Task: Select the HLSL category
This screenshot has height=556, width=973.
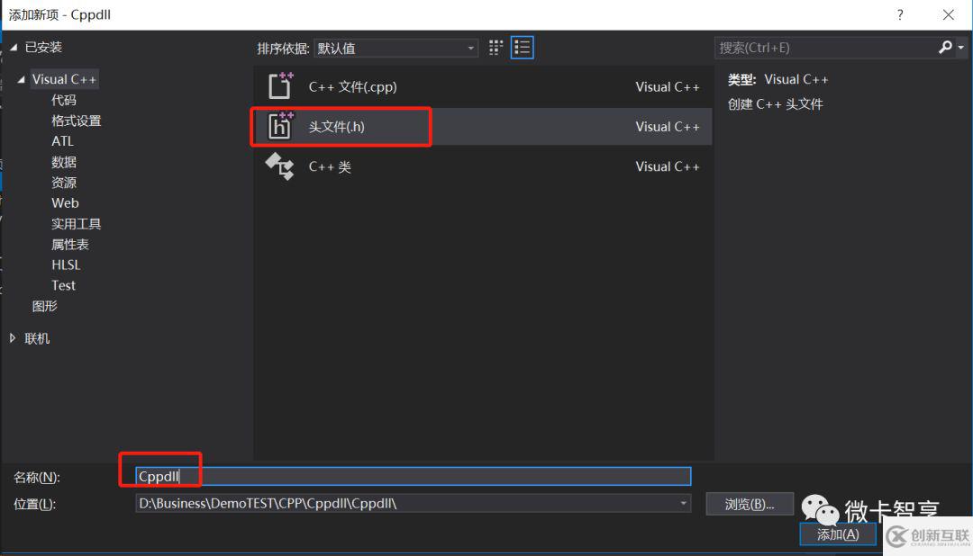Action: [x=66, y=265]
